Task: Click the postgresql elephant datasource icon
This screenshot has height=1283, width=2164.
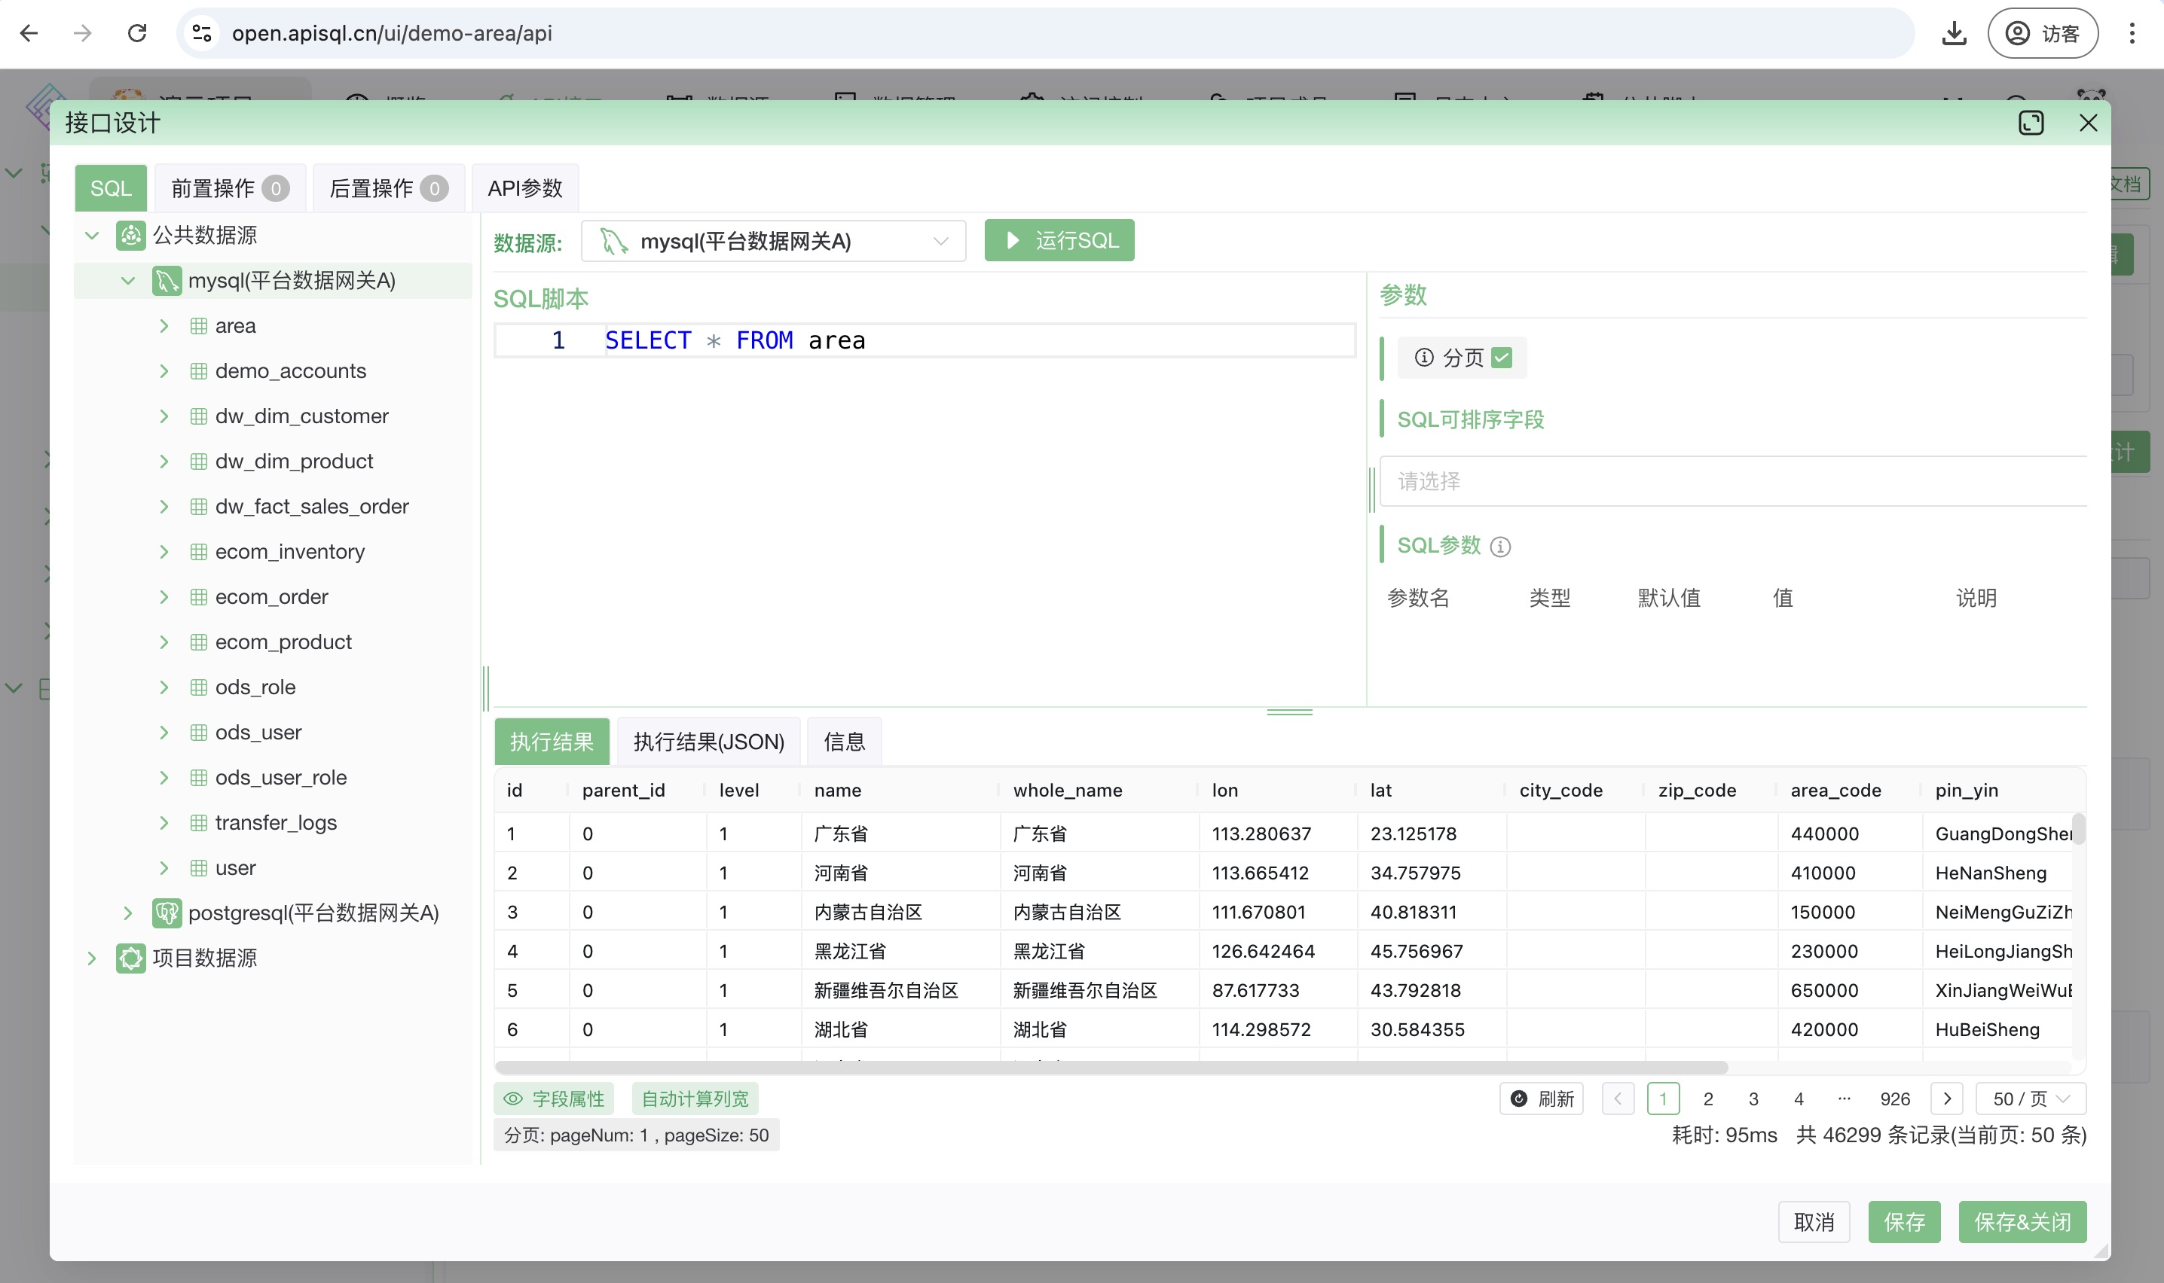Action: (x=166, y=913)
